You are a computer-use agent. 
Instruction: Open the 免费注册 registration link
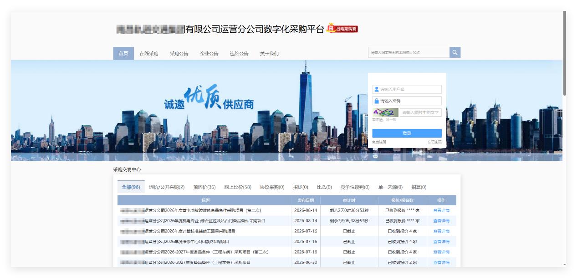click(379, 142)
